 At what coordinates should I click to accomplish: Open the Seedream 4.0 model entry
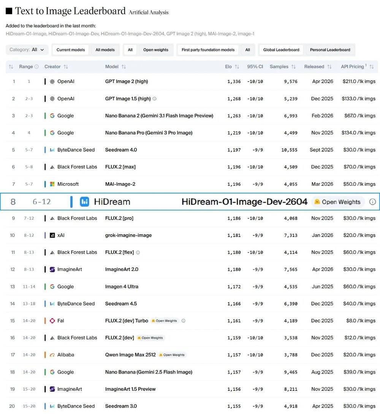[x=121, y=150]
